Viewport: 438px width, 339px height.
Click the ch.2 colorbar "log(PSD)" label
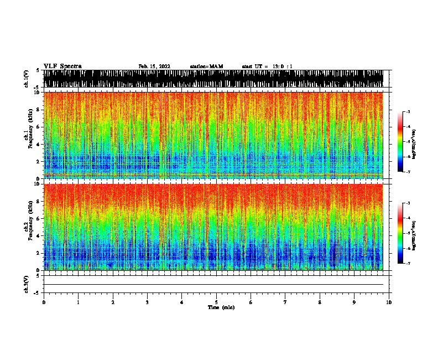point(414,236)
